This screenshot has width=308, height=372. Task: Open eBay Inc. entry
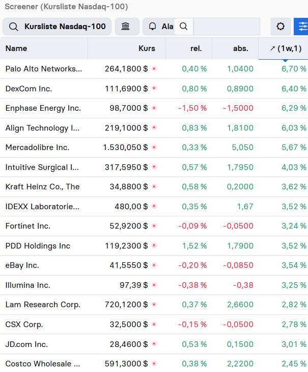[22, 265]
